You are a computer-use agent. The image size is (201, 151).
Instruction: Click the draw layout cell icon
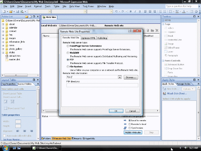13,102
